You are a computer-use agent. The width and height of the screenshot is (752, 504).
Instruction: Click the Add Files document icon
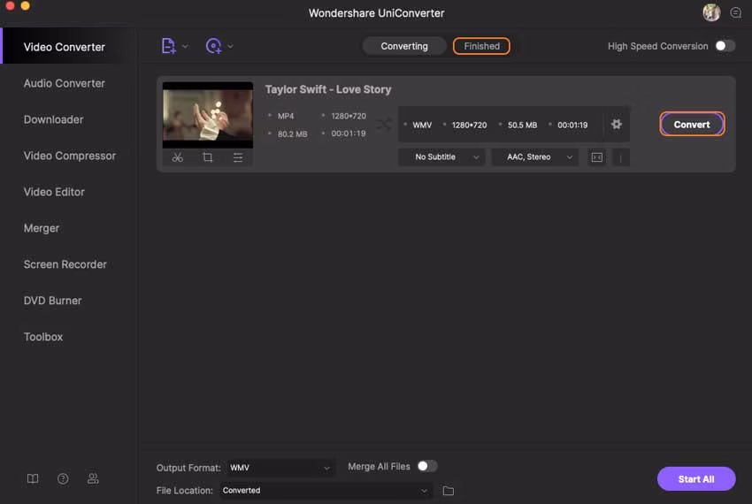pos(168,46)
